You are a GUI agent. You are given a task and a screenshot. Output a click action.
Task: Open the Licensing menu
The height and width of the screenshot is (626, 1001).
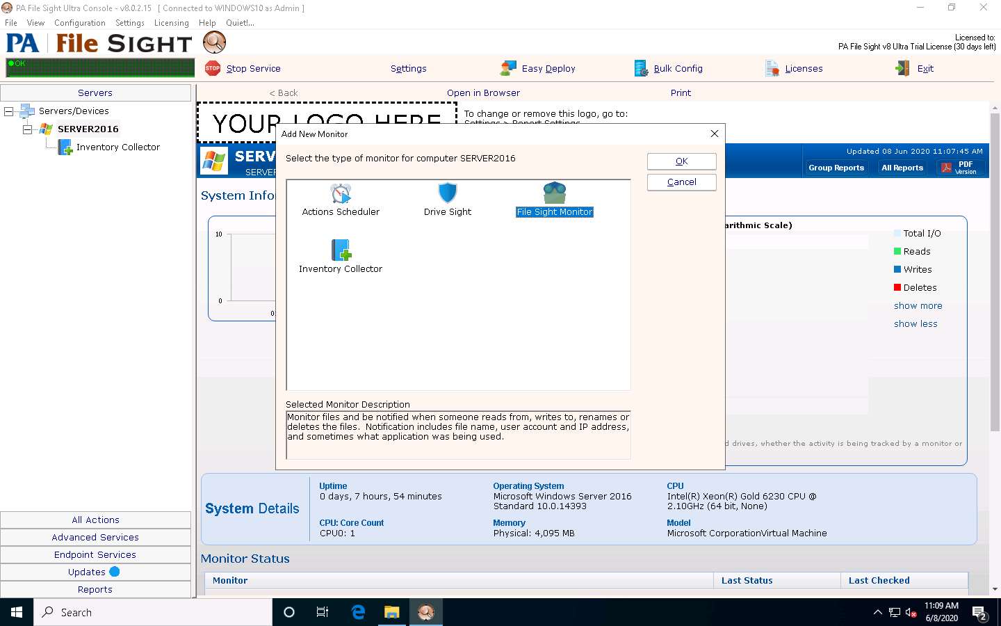point(172,23)
